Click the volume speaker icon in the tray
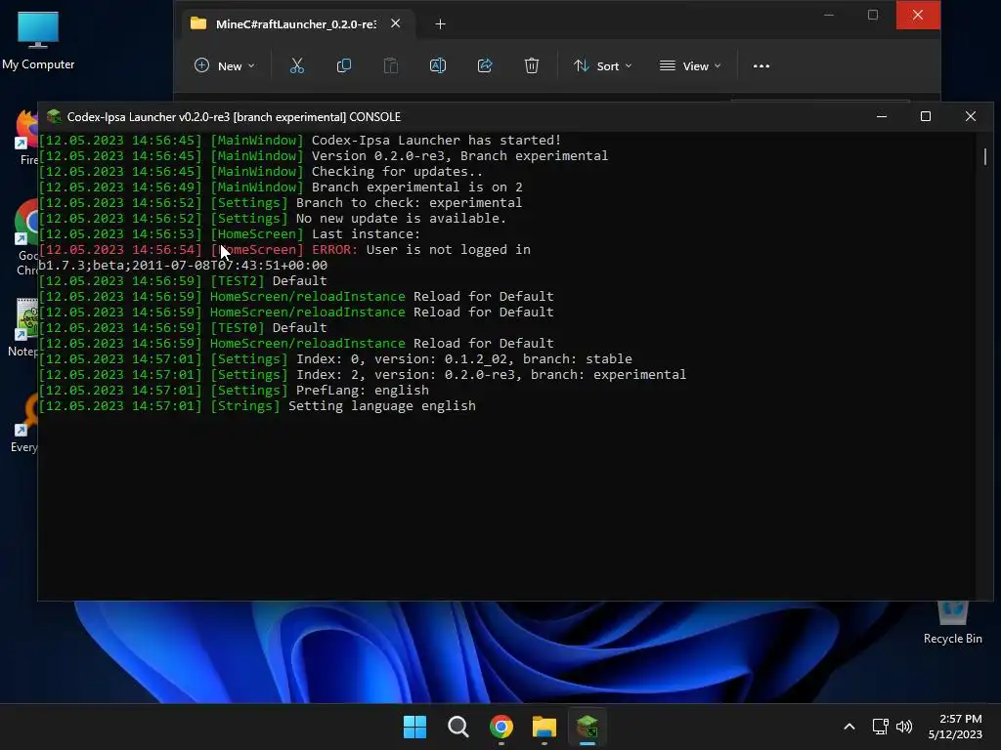This screenshot has width=1001, height=750. click(x=904, y=727)
